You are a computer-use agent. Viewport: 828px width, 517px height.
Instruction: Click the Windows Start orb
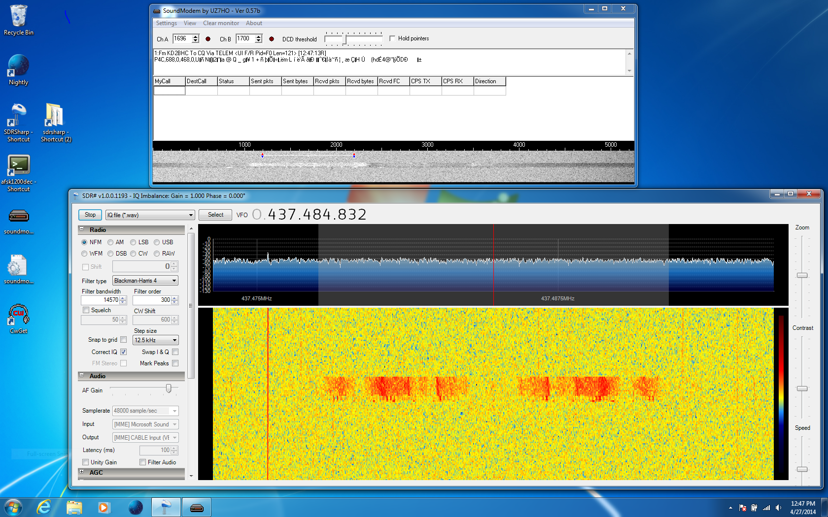(13, 507)
